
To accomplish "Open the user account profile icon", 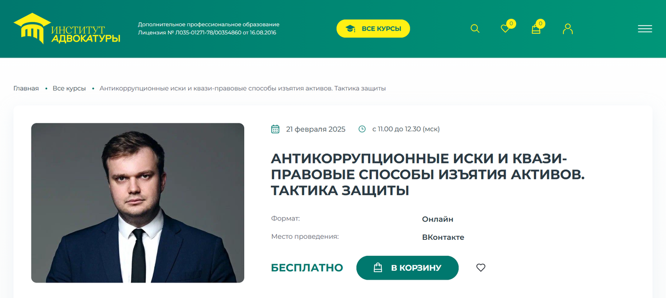I will tap(567, 29).
